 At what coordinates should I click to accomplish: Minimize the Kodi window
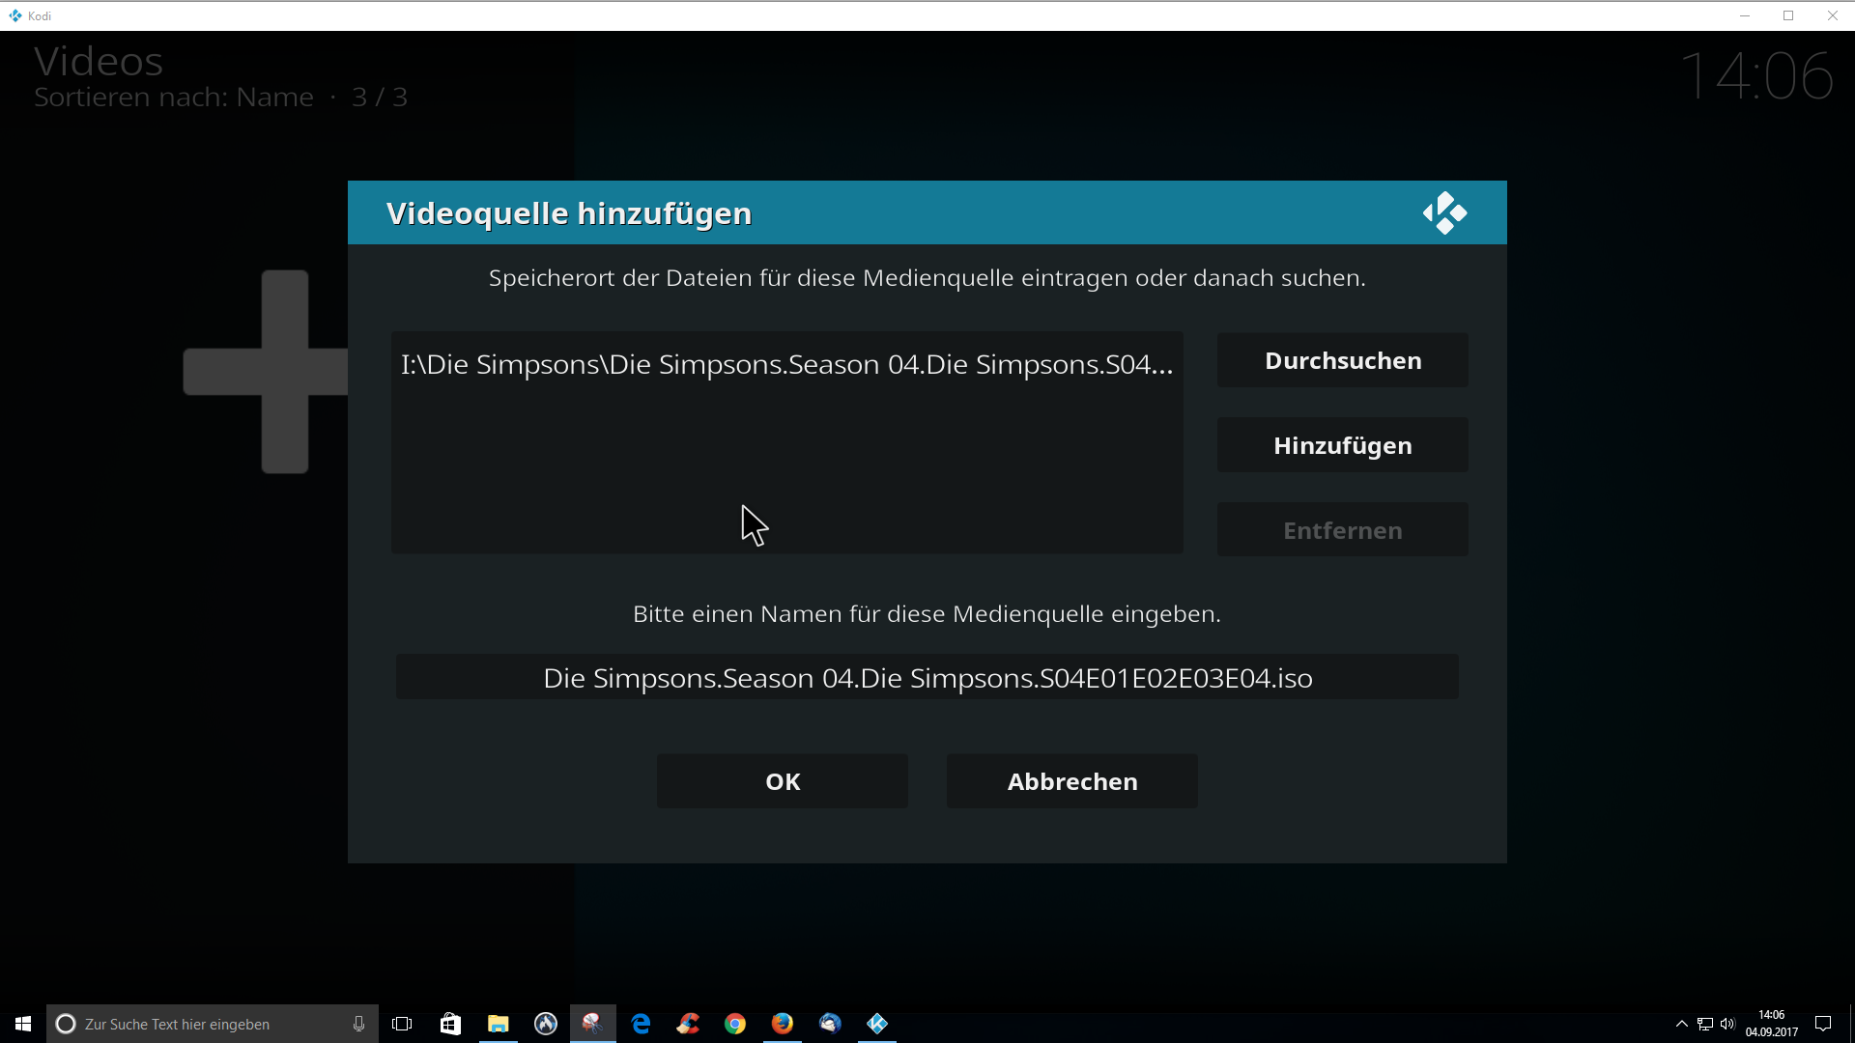coord(1745,15)
